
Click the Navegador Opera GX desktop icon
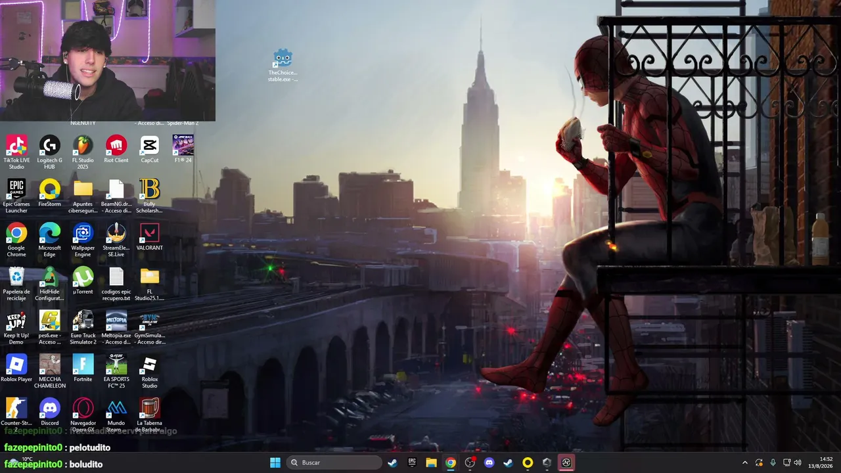point(83,415)
